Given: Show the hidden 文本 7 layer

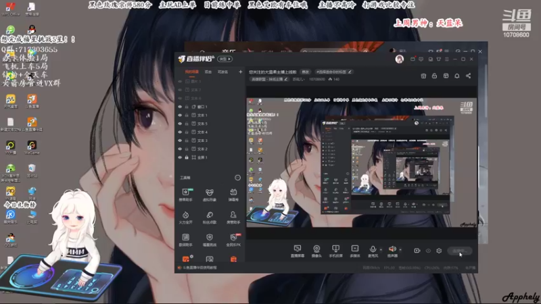Looking at the screenshot, I should tap(180, 90).
